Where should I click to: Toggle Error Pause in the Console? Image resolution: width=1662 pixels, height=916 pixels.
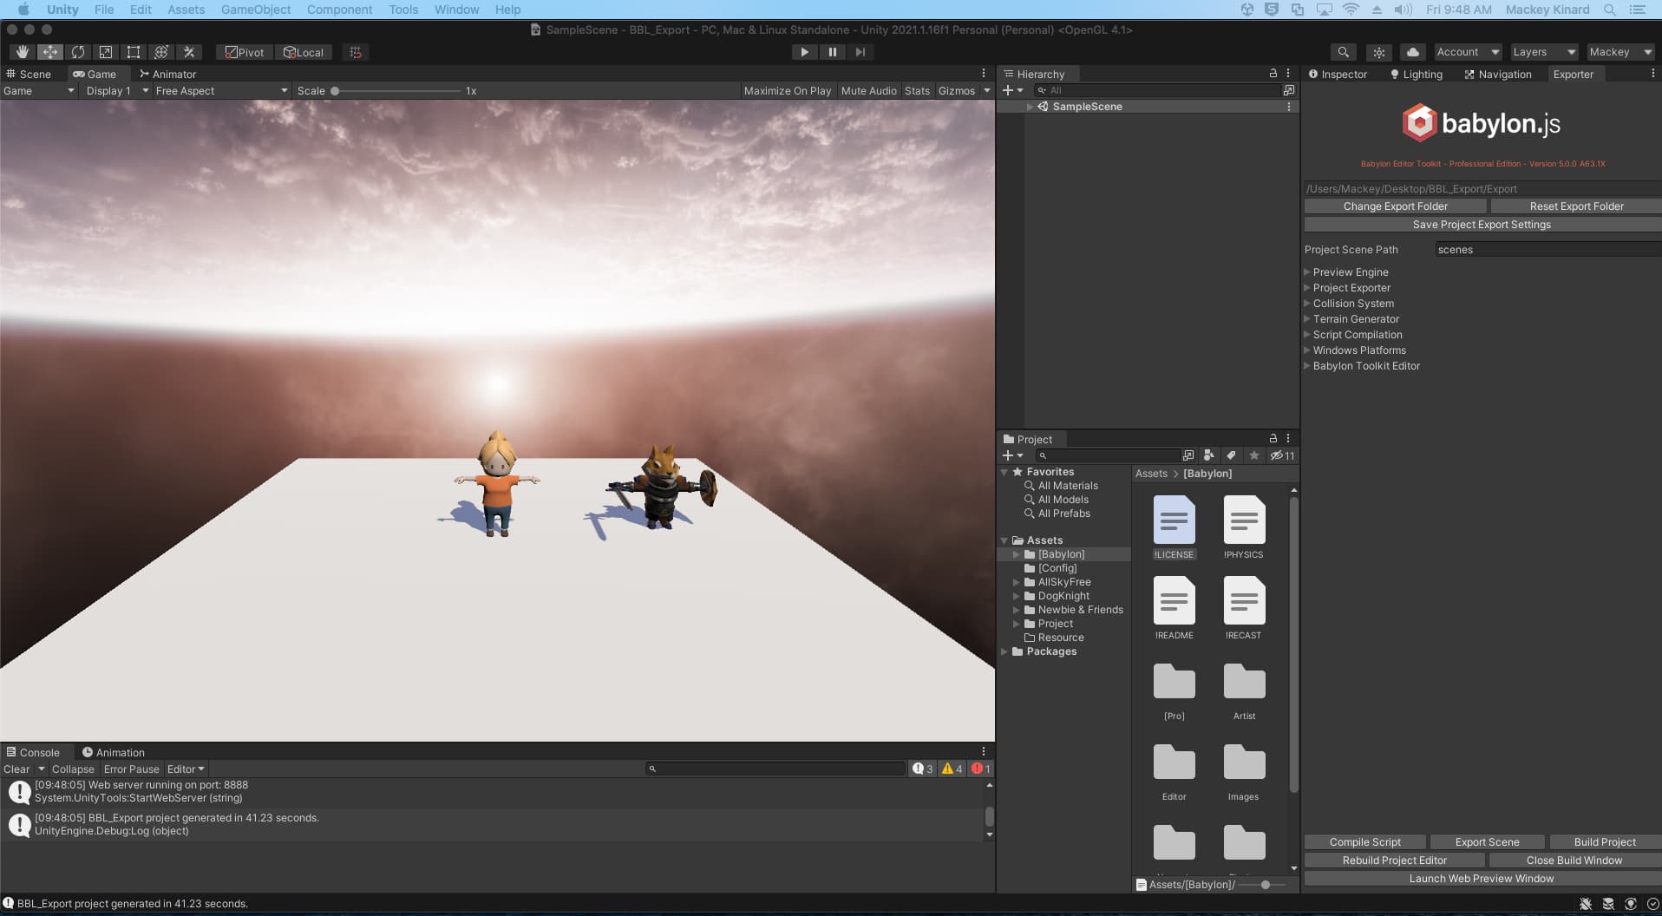(x=132, y=769)
